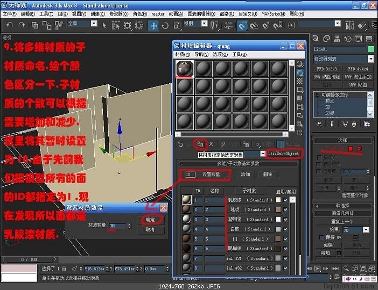Screen dimensions: 378x290
Task: Click the Undo arrow in main toolbar
Action: pos(10,25)
